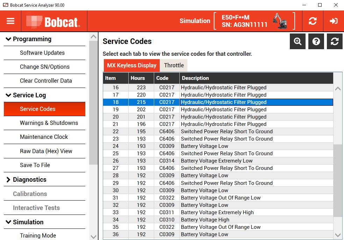Open Software Updates

(44, 53)
